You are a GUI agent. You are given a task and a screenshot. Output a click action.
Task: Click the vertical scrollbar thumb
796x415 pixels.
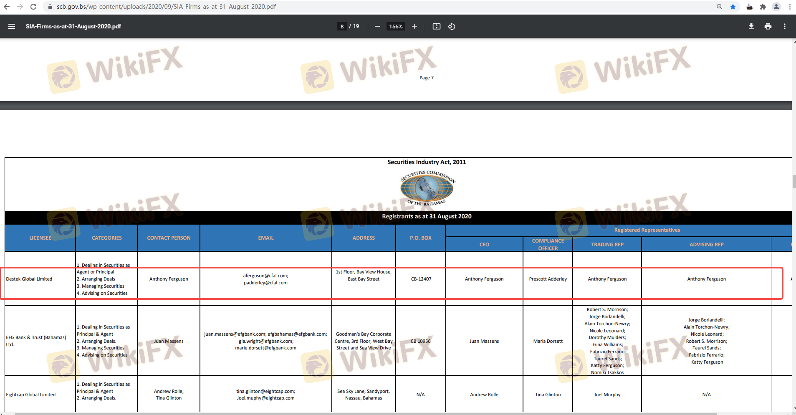[794, 182]
